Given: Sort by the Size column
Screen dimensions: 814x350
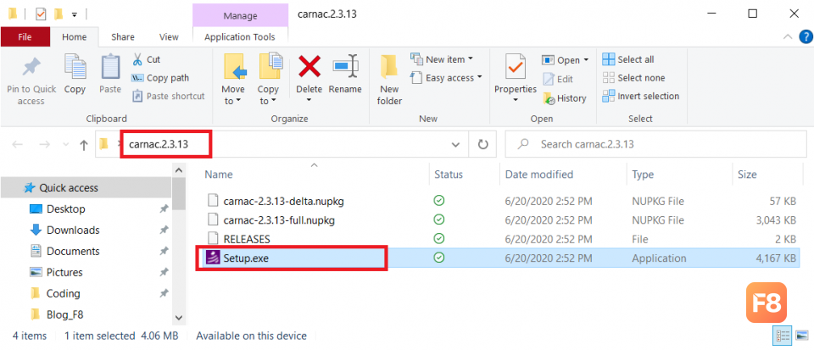Looking at the screenshot, I should click(747, 175).
